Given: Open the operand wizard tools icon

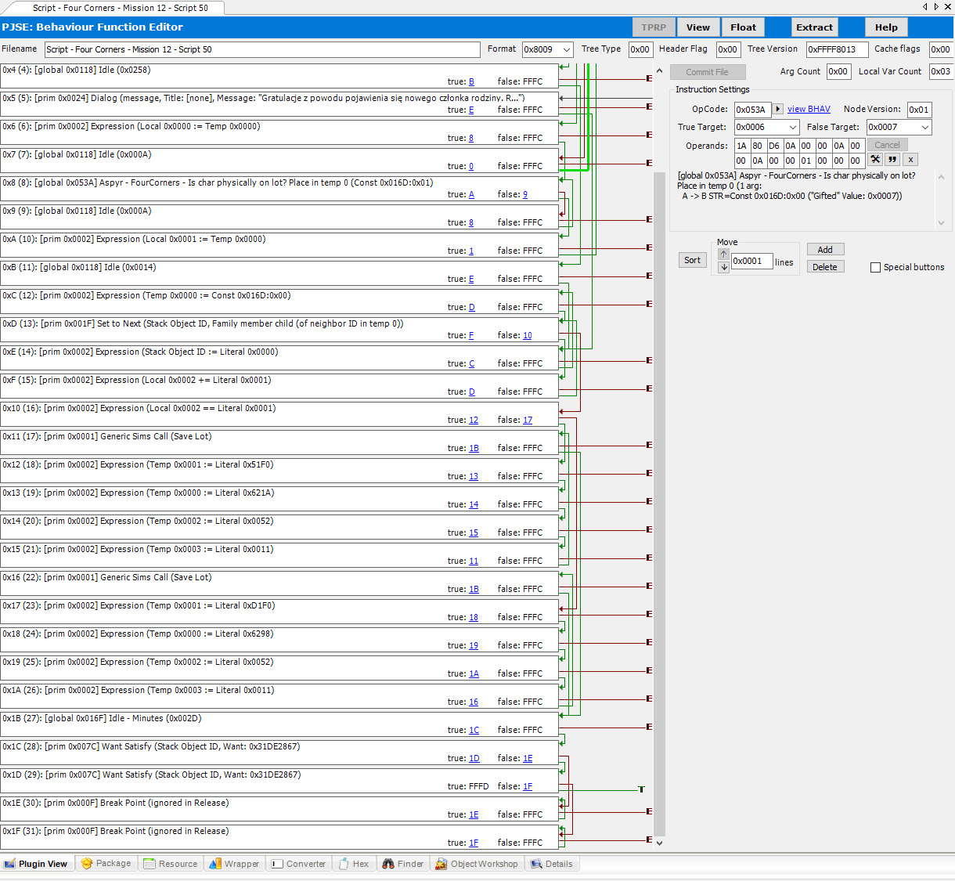Looking at the screenshot, I should [x=875, y=160].
